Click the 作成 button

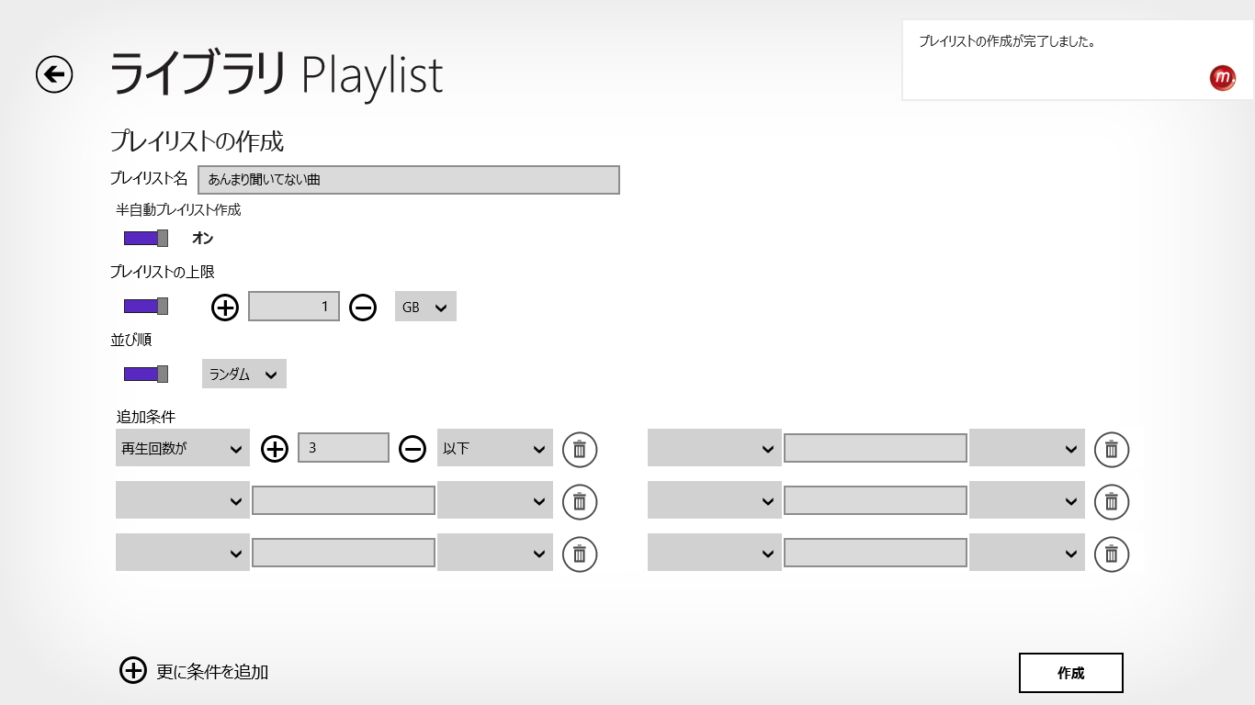click(1070, 673)
